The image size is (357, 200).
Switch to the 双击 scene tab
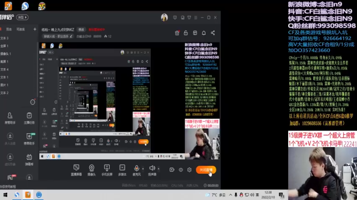coord(9,29)
